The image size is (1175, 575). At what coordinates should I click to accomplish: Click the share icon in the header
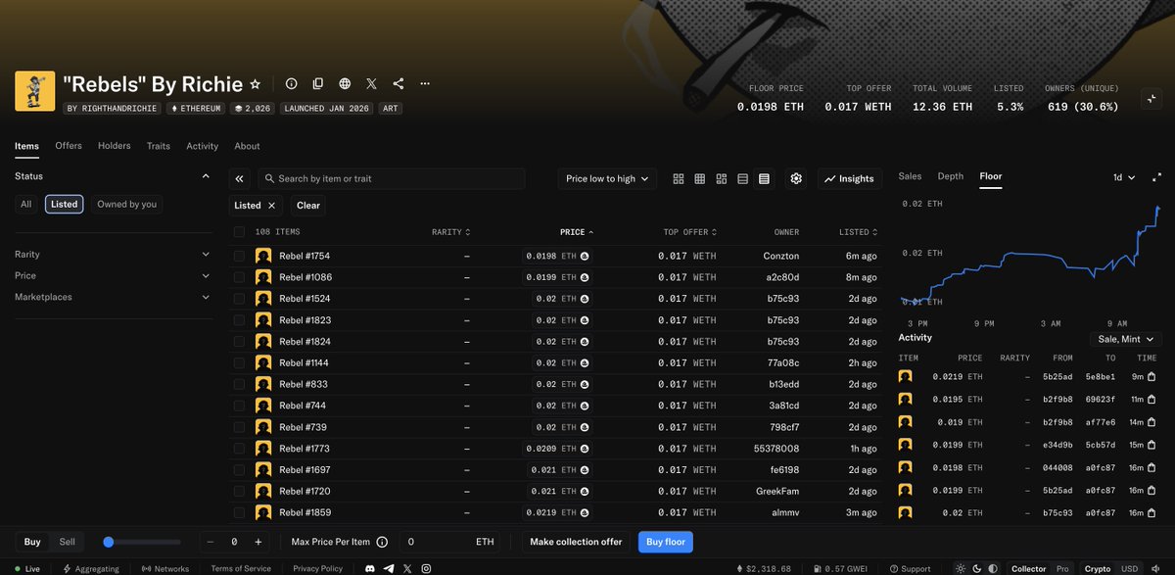coord(399,84)
